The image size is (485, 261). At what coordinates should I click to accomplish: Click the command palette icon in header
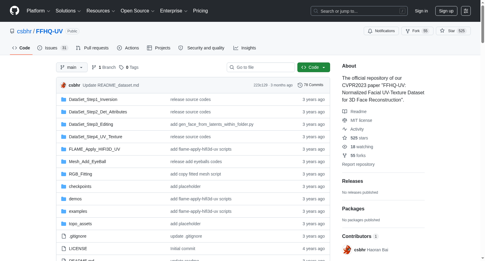(x=466, y=11)
